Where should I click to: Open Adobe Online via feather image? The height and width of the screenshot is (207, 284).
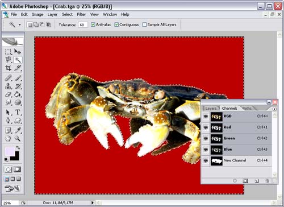(x=12, y=42)
